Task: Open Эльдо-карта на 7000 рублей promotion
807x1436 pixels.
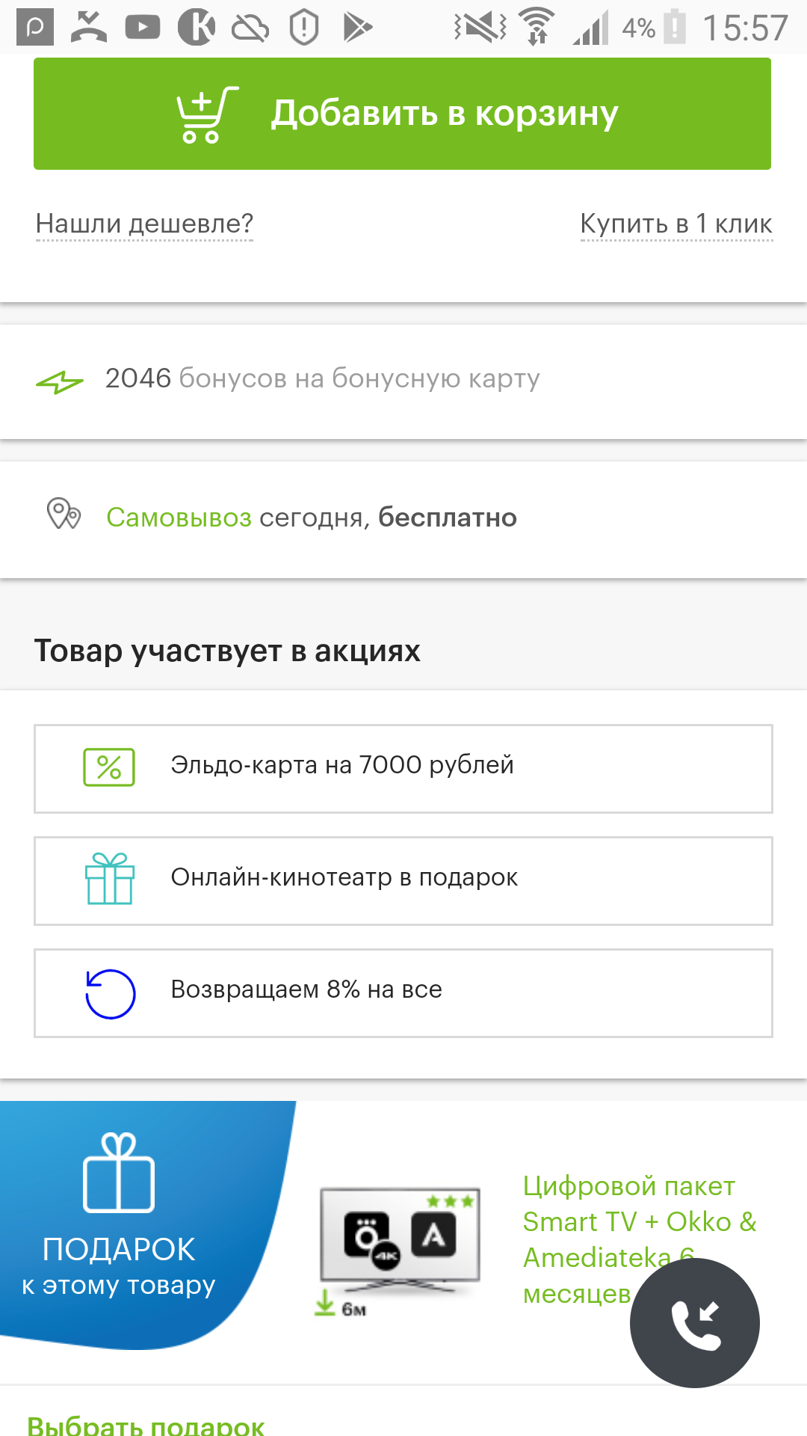Action: click(x=342, y=765)
